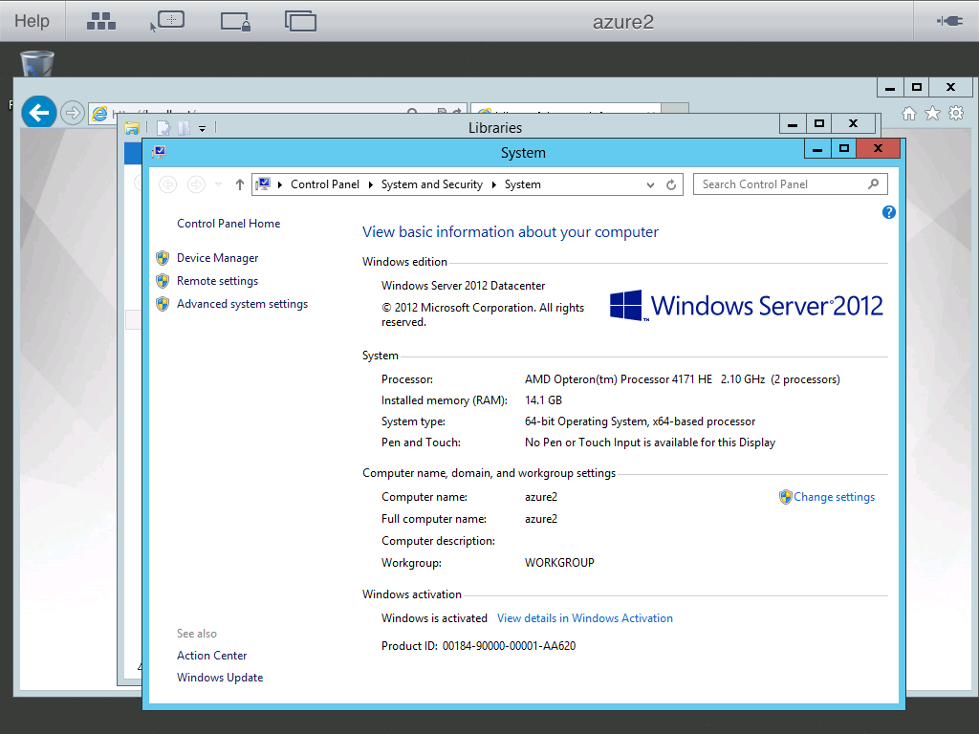The width and height of the screenshot is (979, 734).
Task: Click the Windows Server 2012 logo
Action: [x=746, y=305]
